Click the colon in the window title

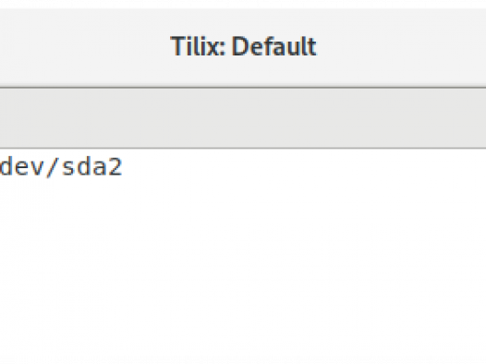click(222, 49)
